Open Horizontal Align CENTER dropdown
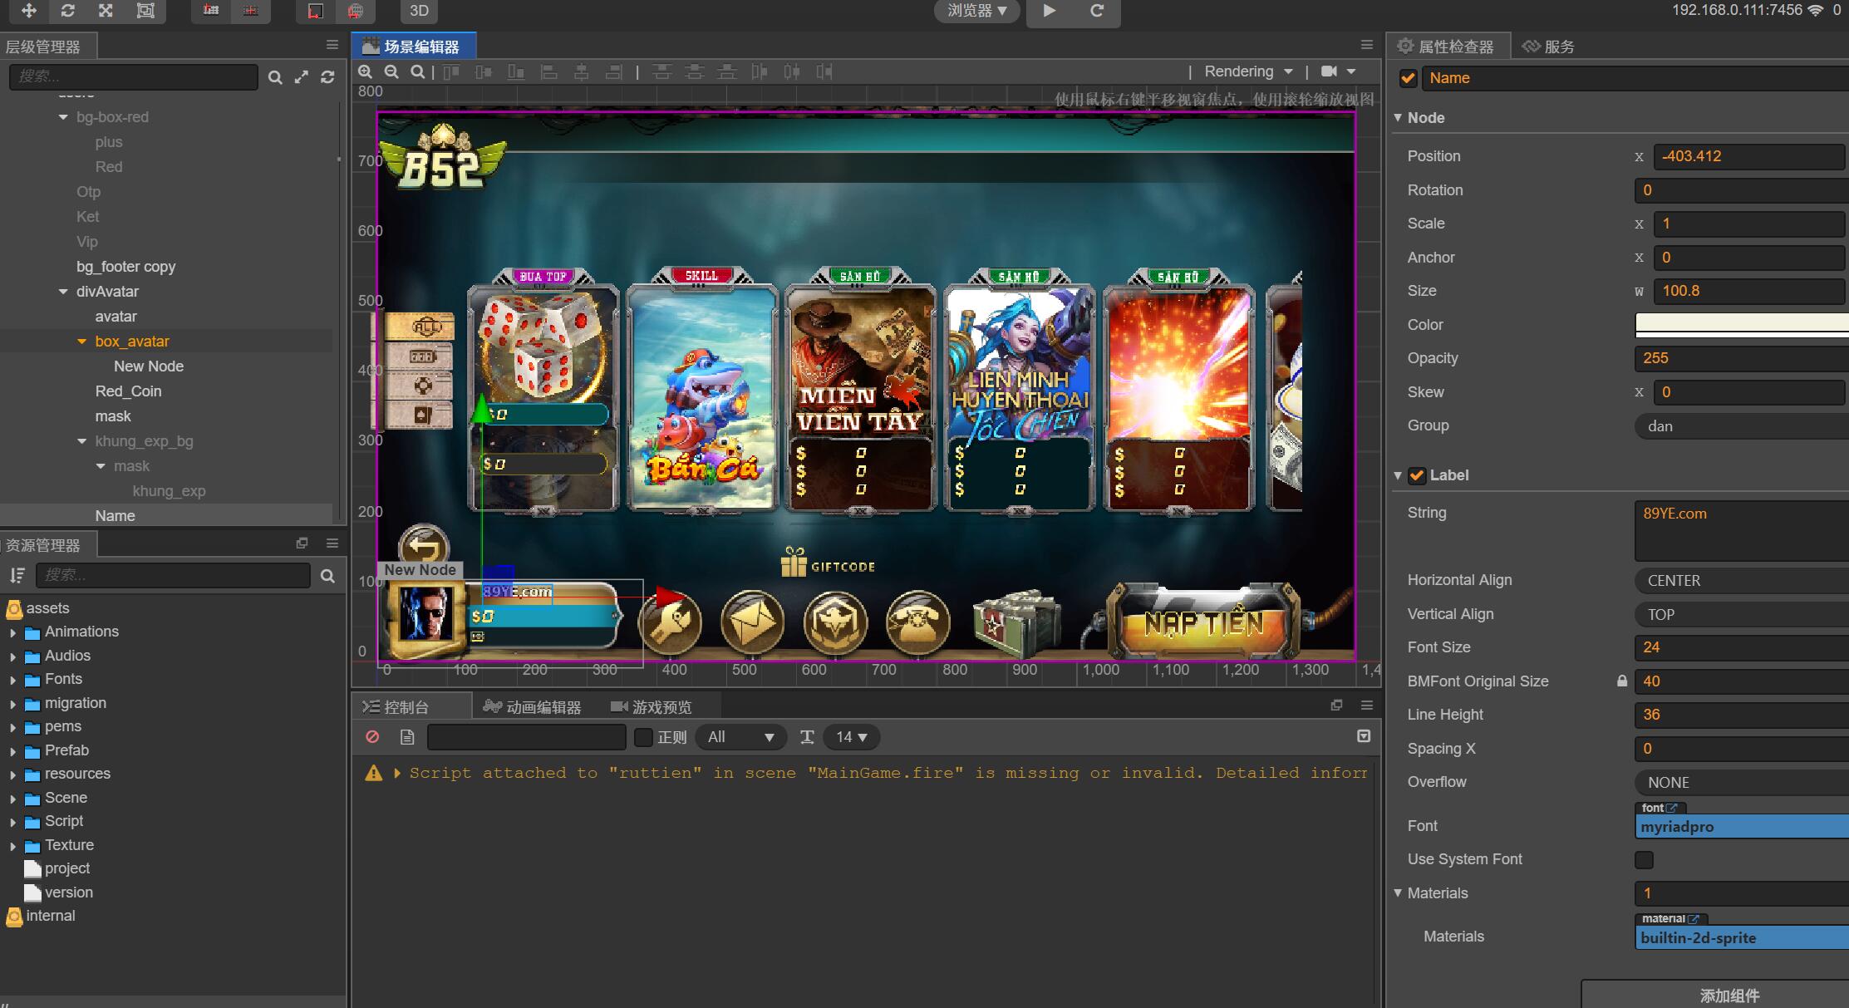The image size is (1849, 1008). coord(1742,581)
